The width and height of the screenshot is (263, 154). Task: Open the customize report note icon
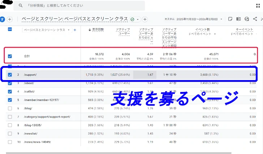[x=230, y=19]
